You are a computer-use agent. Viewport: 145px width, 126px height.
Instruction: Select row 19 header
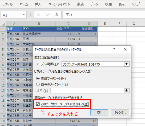tap(3, 121)
